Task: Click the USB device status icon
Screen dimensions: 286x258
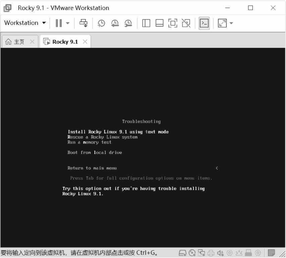Action: point(248,253)
